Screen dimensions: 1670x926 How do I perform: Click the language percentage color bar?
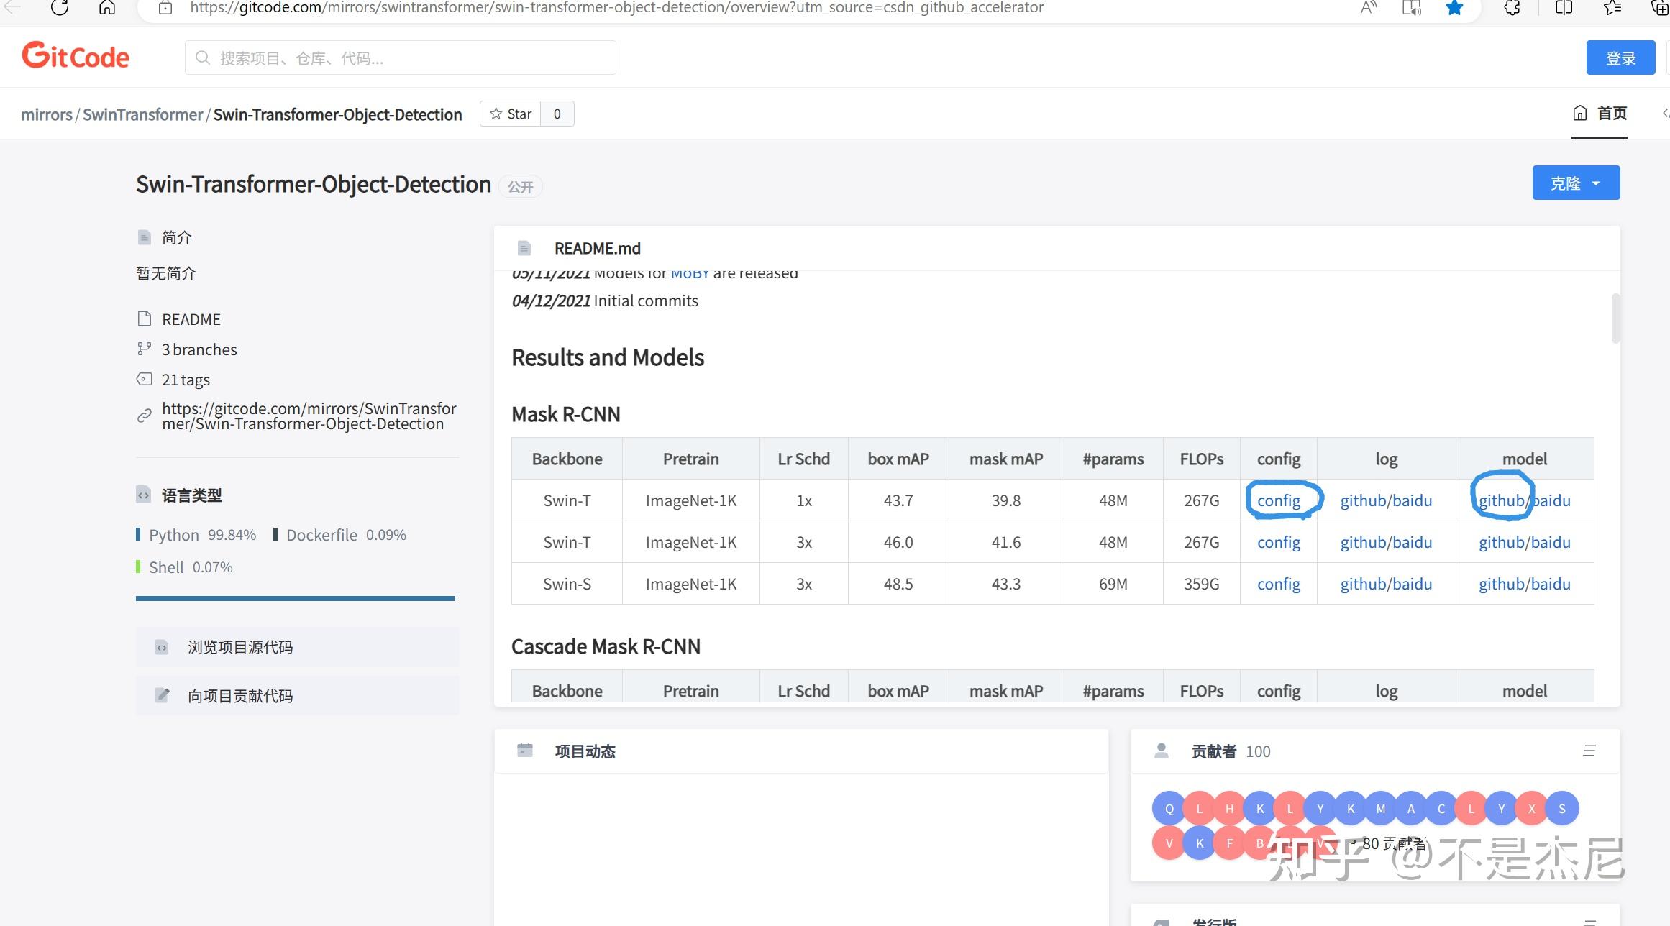296,598
